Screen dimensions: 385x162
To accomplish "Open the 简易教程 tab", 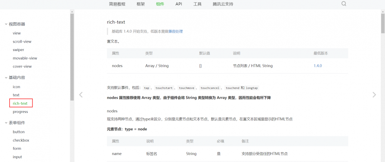I will [x=117, y=4].
